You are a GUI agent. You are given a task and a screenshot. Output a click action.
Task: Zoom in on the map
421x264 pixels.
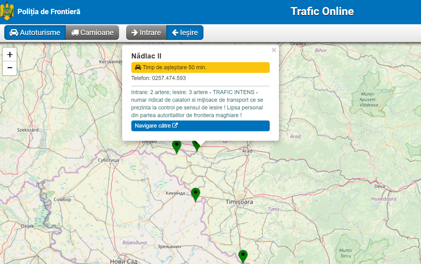point(10,55)
